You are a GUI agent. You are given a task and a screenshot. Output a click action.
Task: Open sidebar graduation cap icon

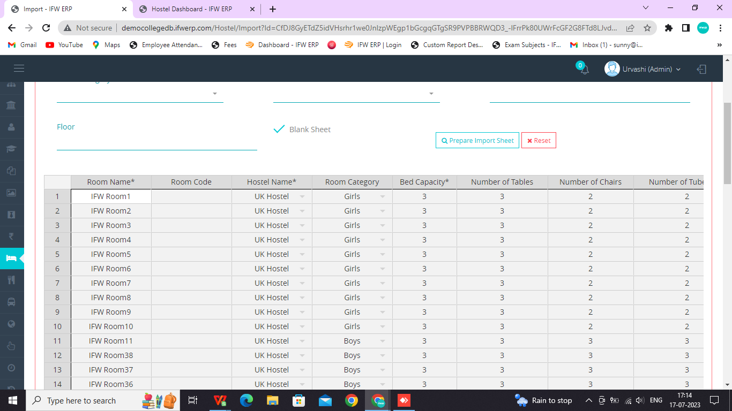click(11, 149)
